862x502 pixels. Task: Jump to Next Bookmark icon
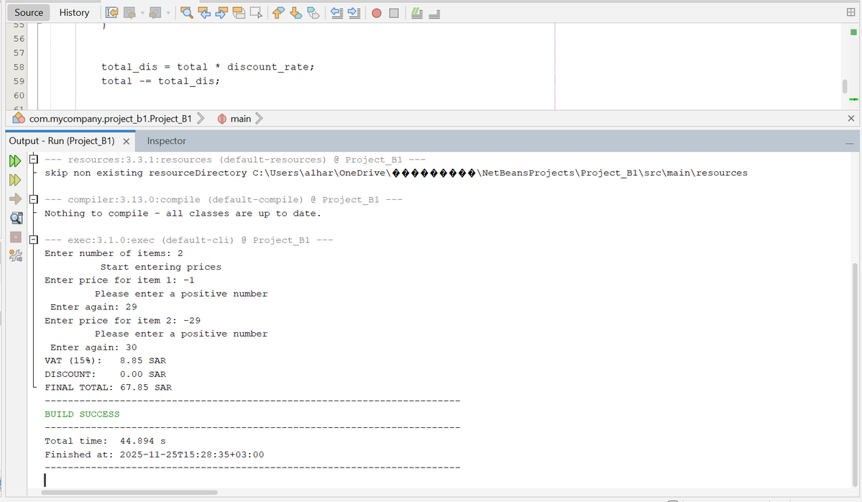pyautogui.click(x=295, y=13)
